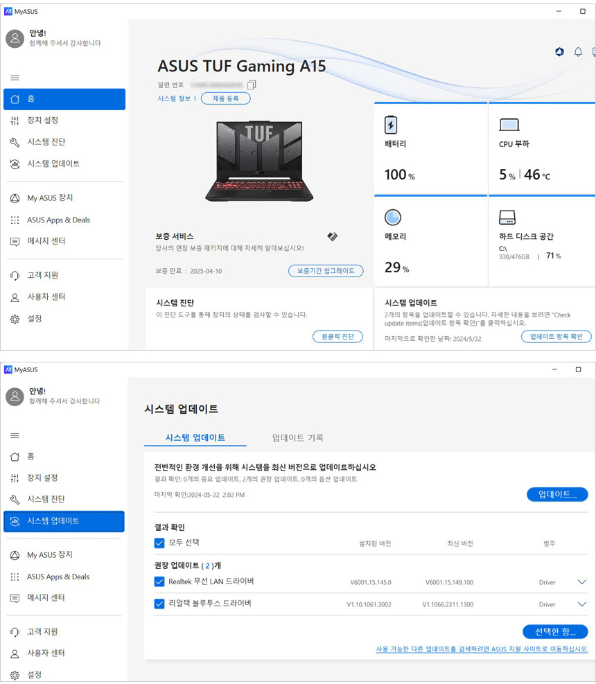Image resolution: width=596 pixels, height=684 pixels.
Task: Open 설정 in top window sidebar
Action: coord(64,319)
